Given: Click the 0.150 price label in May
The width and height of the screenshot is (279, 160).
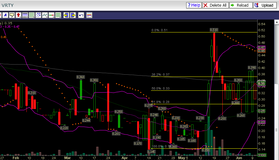Looking at the screenshot, I should (205, 150).
